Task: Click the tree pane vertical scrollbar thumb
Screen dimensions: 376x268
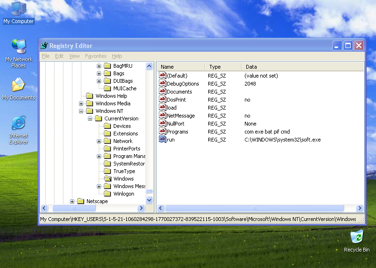Action: point(149,191)
